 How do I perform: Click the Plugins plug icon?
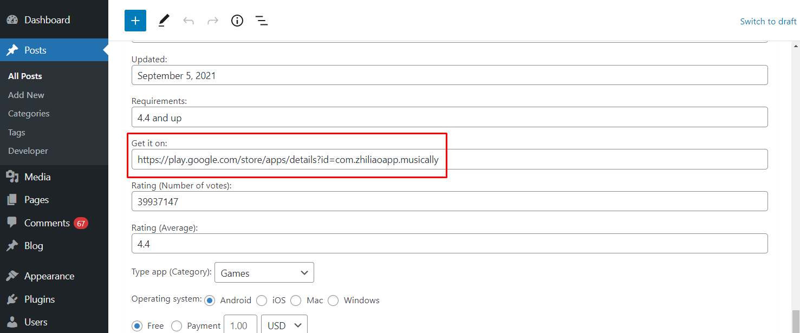click(12, 299)
